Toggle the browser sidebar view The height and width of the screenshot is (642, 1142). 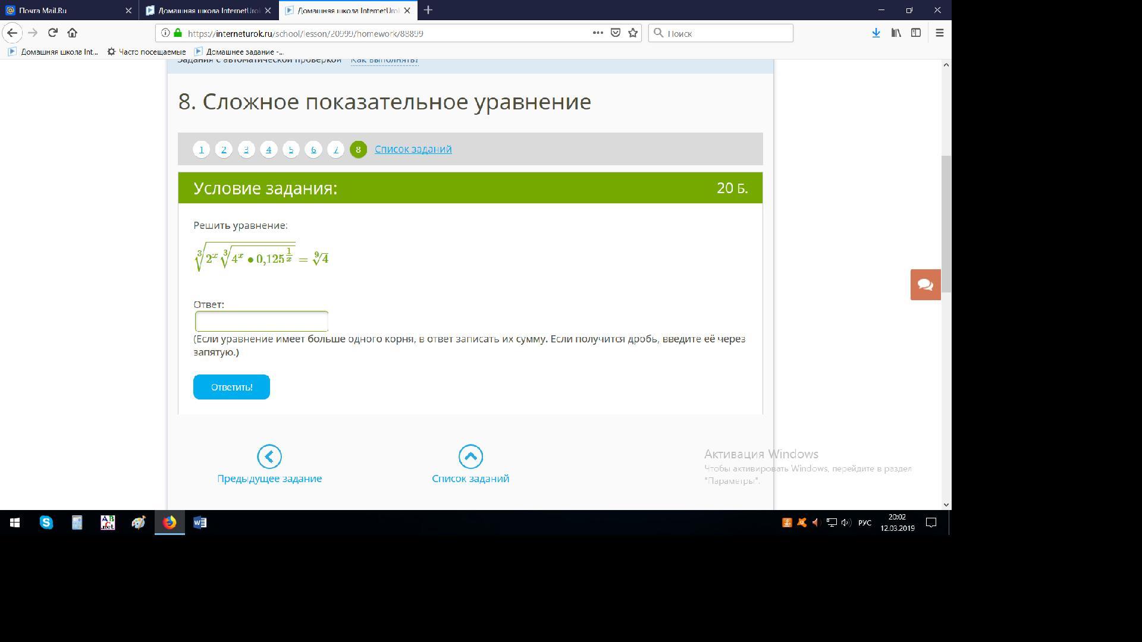click(916, 33)
